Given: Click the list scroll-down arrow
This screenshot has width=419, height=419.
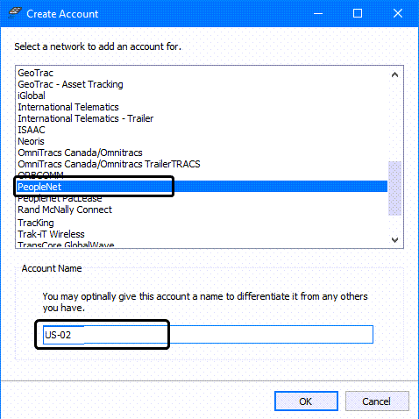Looking at the screenshot, I should click(x=394, y=240).
